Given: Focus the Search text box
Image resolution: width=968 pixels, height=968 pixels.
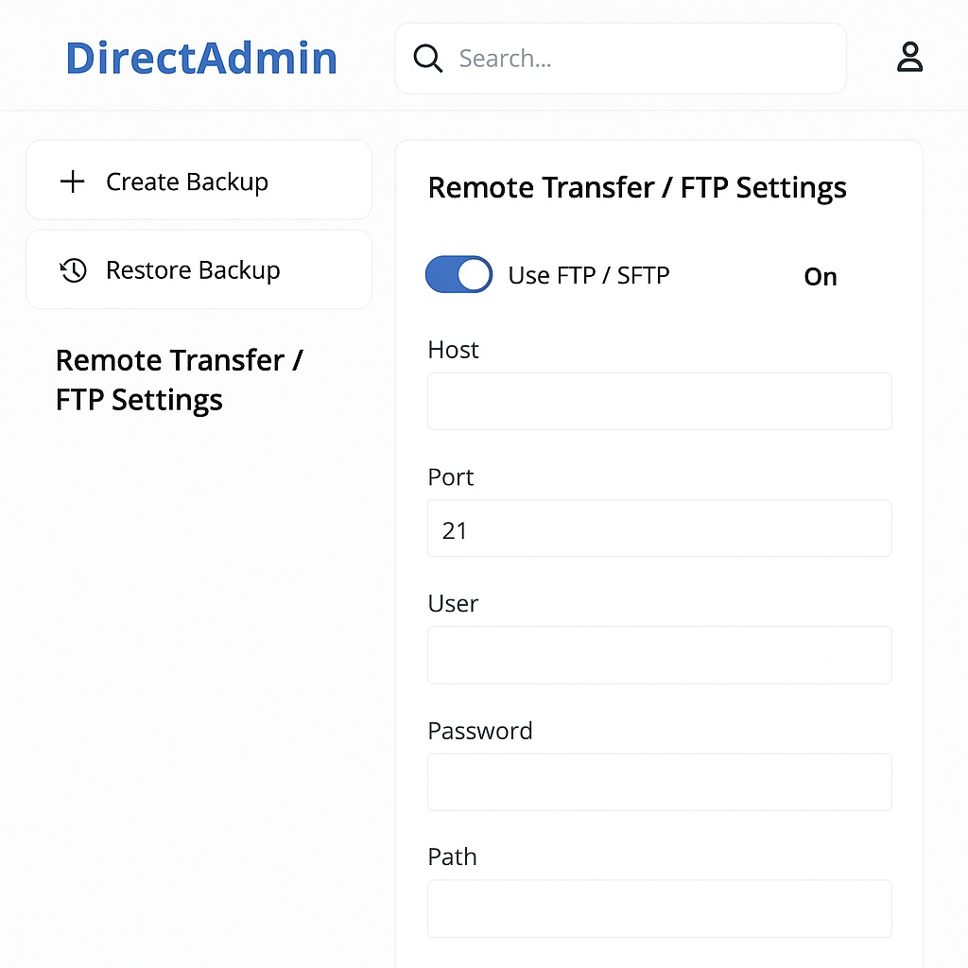Looking at the screenshot, I should tap(643, 59).
